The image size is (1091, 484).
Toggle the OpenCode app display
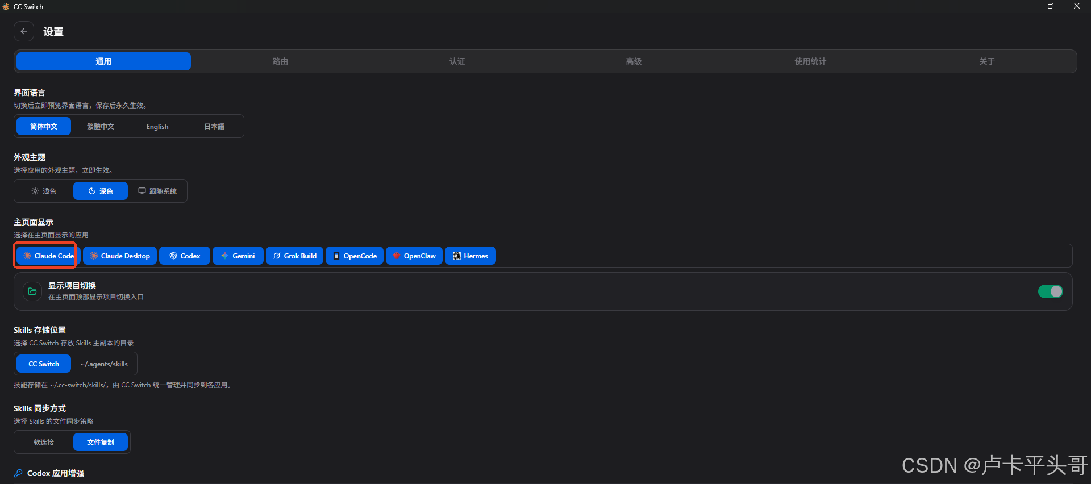(355, 256)
